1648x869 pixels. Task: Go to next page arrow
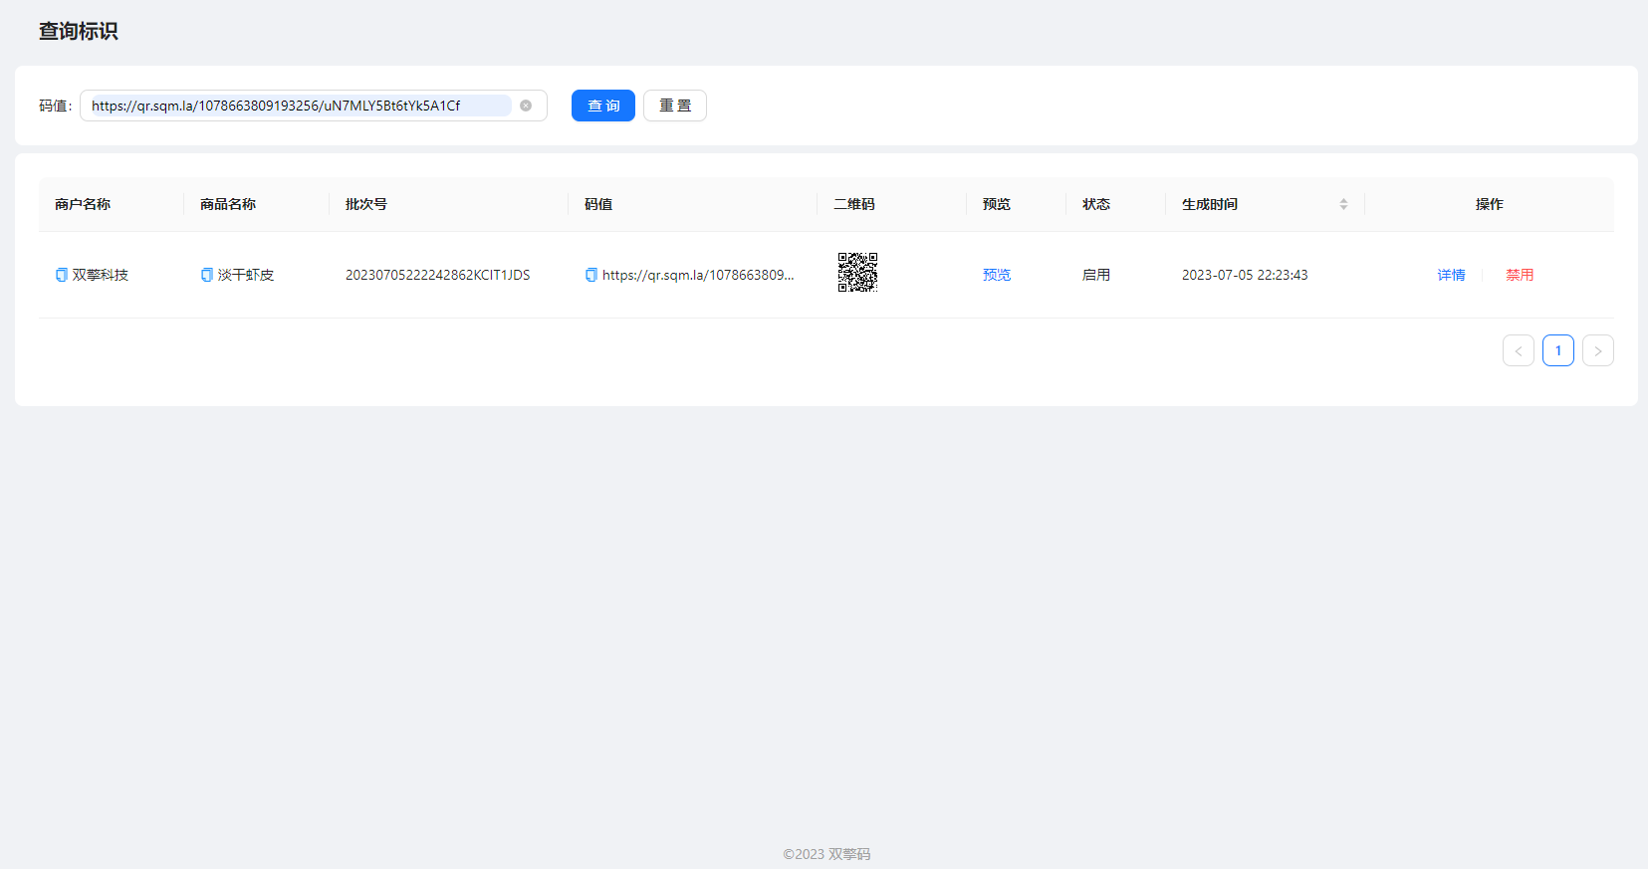pos(1598,350)
